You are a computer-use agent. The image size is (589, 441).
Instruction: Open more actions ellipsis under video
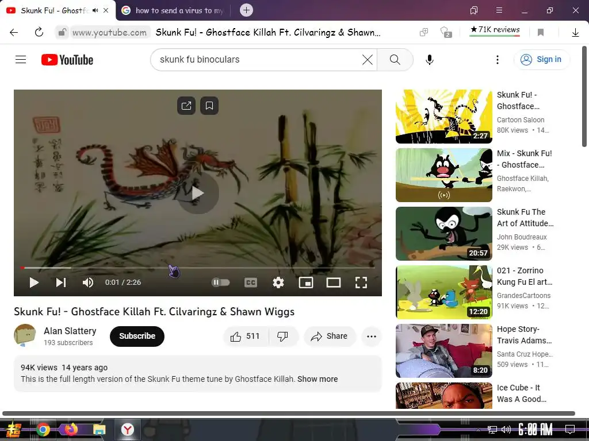[x=372, y=336]
